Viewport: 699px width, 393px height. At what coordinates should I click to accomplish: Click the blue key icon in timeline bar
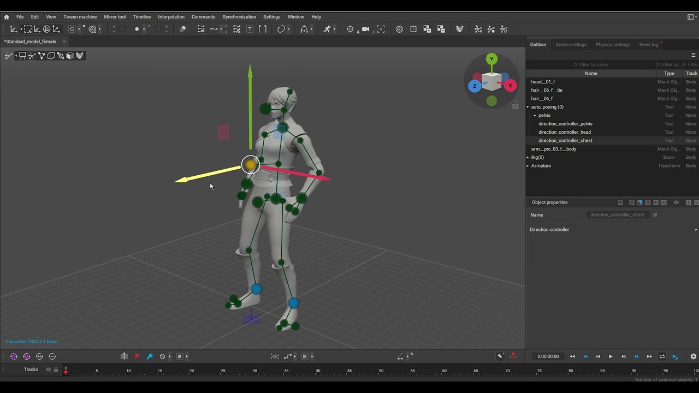tap(150, 356)
